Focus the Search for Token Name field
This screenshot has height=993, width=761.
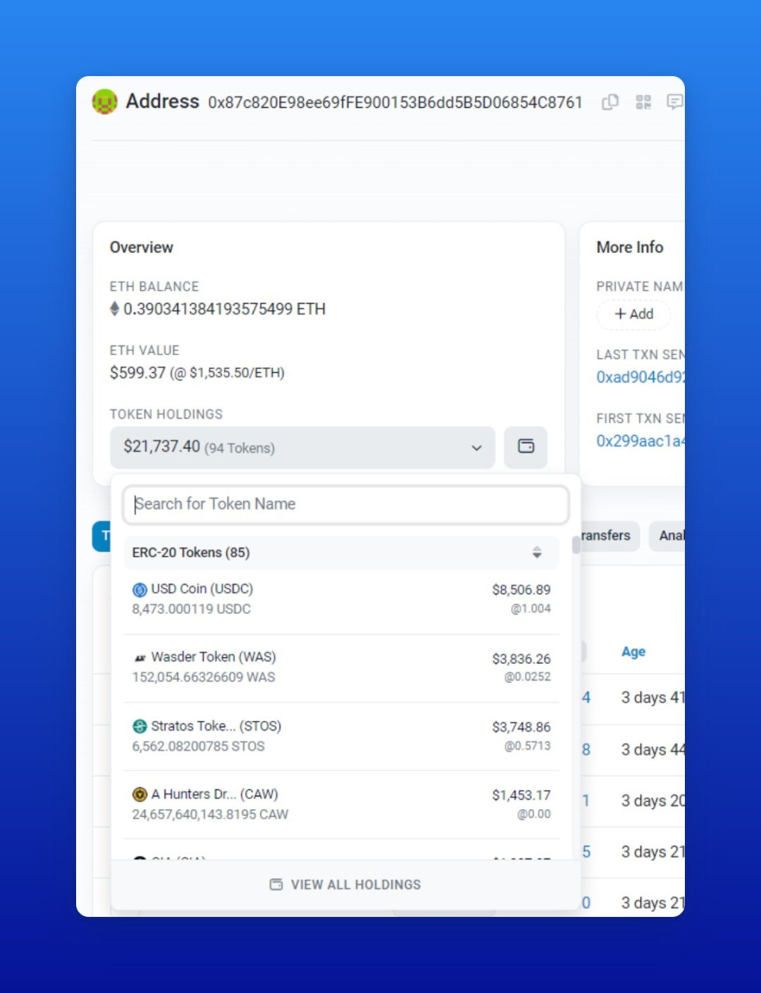[x=346, y=505]
